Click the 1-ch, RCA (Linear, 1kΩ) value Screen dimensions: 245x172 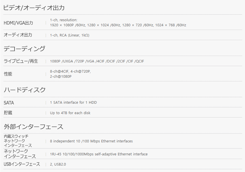pos(70,35)
